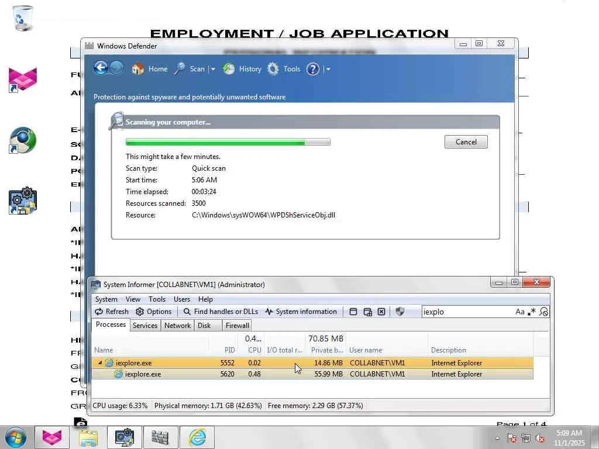Open System Informer Options
Screen dimensions: 599x449
pyautogui.click(x=154, y=312)
